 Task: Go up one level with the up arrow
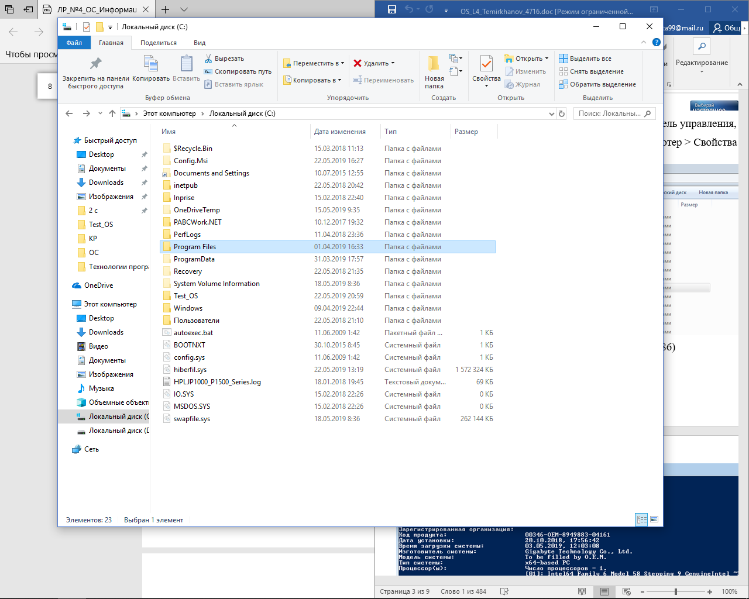coord(112,113)
